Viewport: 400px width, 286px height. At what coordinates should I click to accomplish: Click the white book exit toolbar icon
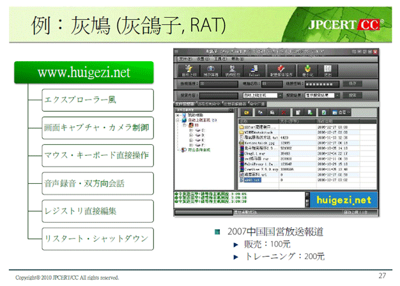pyautogui.click(x=328, y=70)
